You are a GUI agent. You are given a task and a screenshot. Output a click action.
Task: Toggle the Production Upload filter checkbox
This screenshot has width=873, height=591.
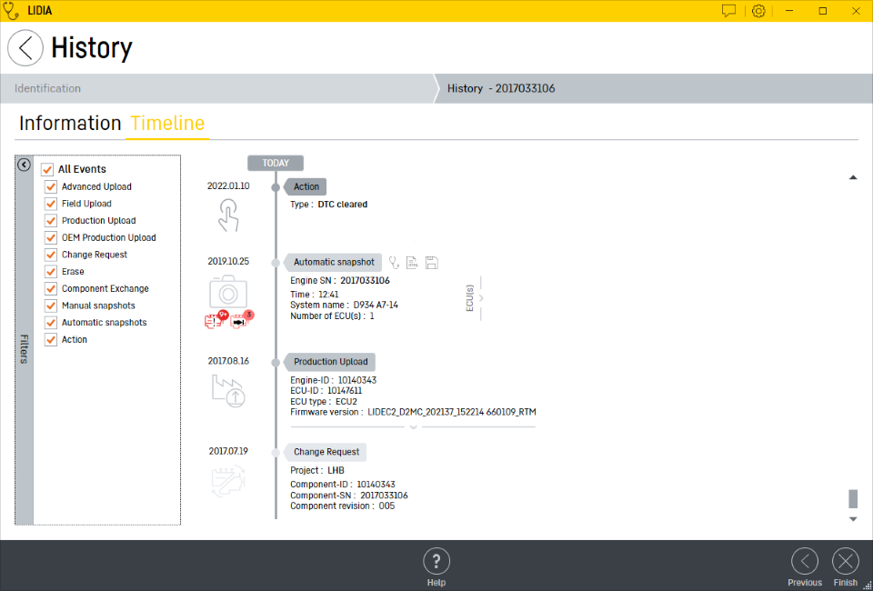click(x=51, y=221)
